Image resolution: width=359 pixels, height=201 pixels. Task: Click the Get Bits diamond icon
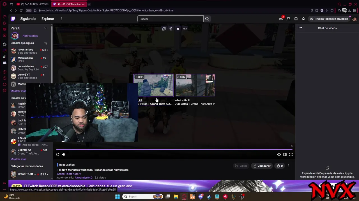point(303,19)
